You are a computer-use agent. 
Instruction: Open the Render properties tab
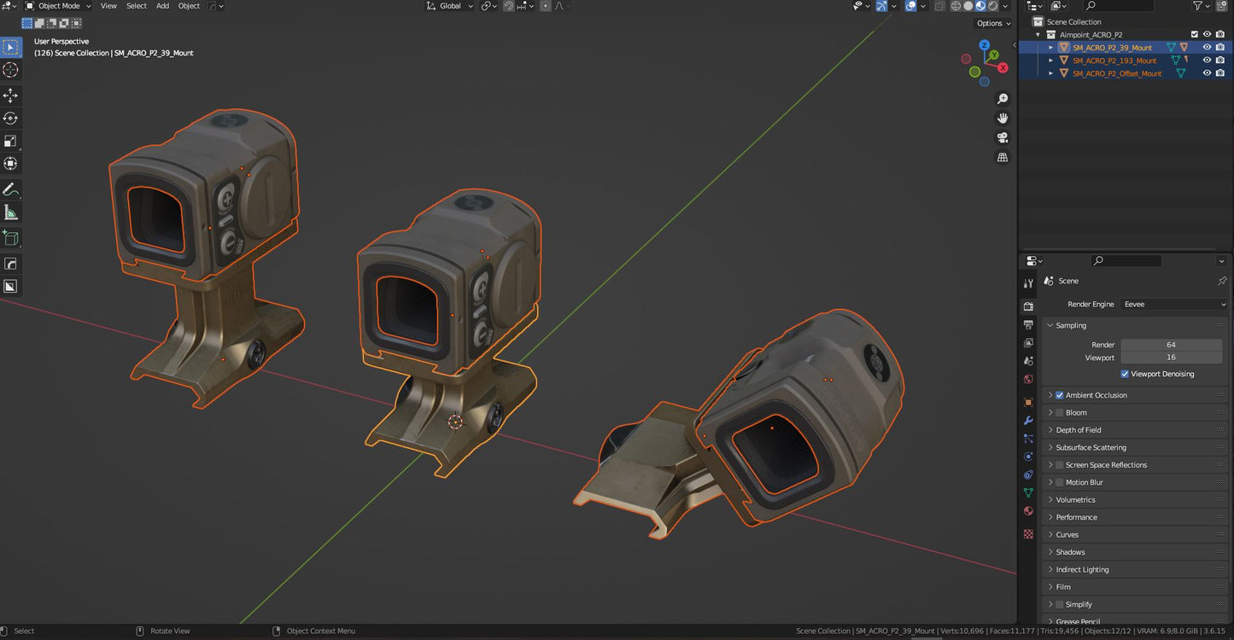[1028, 305]
